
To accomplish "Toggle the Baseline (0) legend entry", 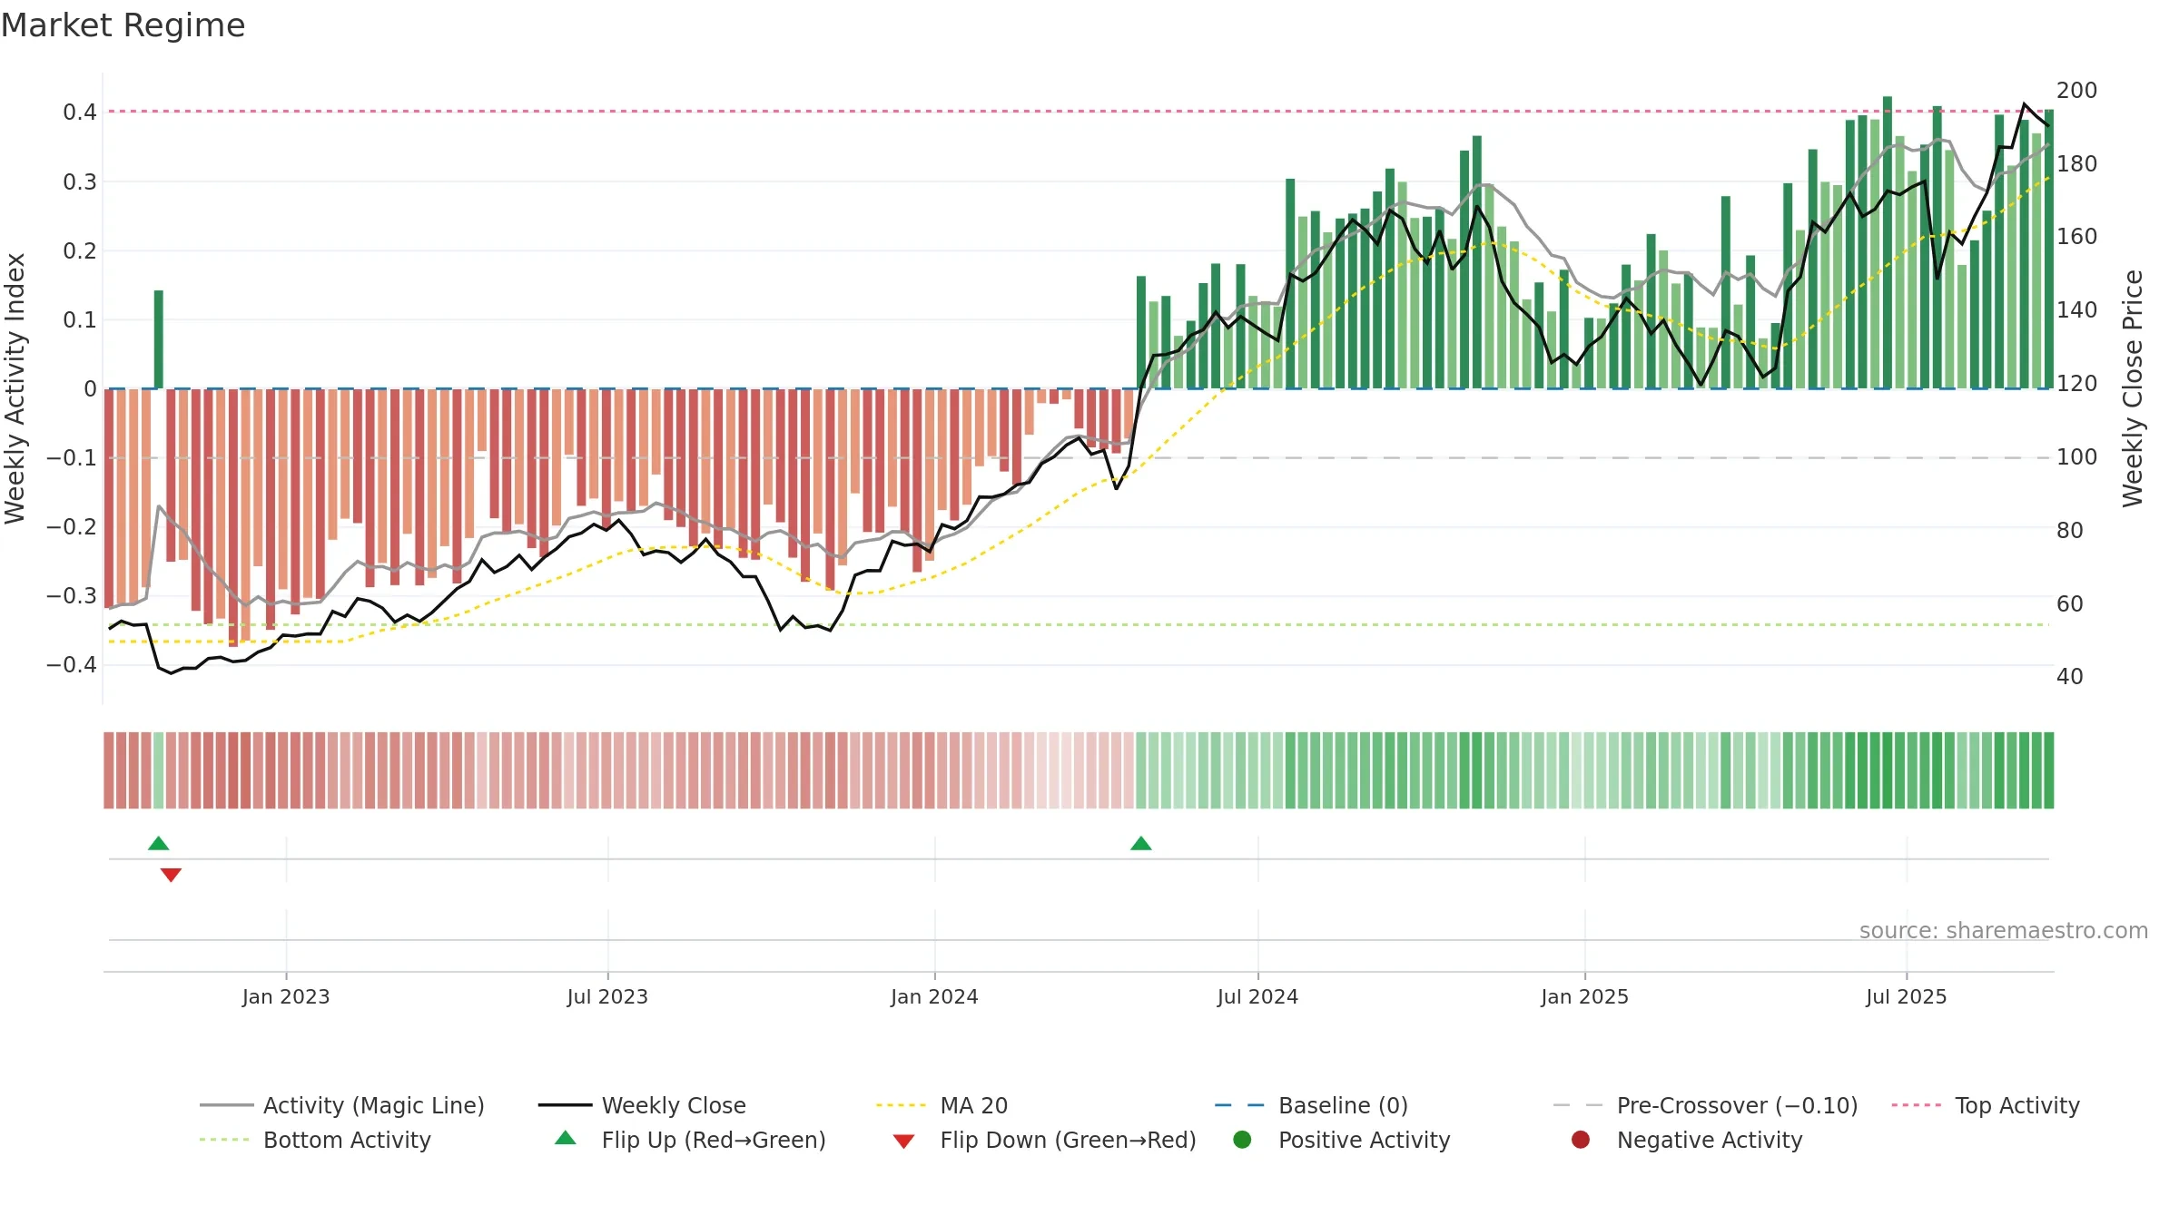I will point(1311,1105).
